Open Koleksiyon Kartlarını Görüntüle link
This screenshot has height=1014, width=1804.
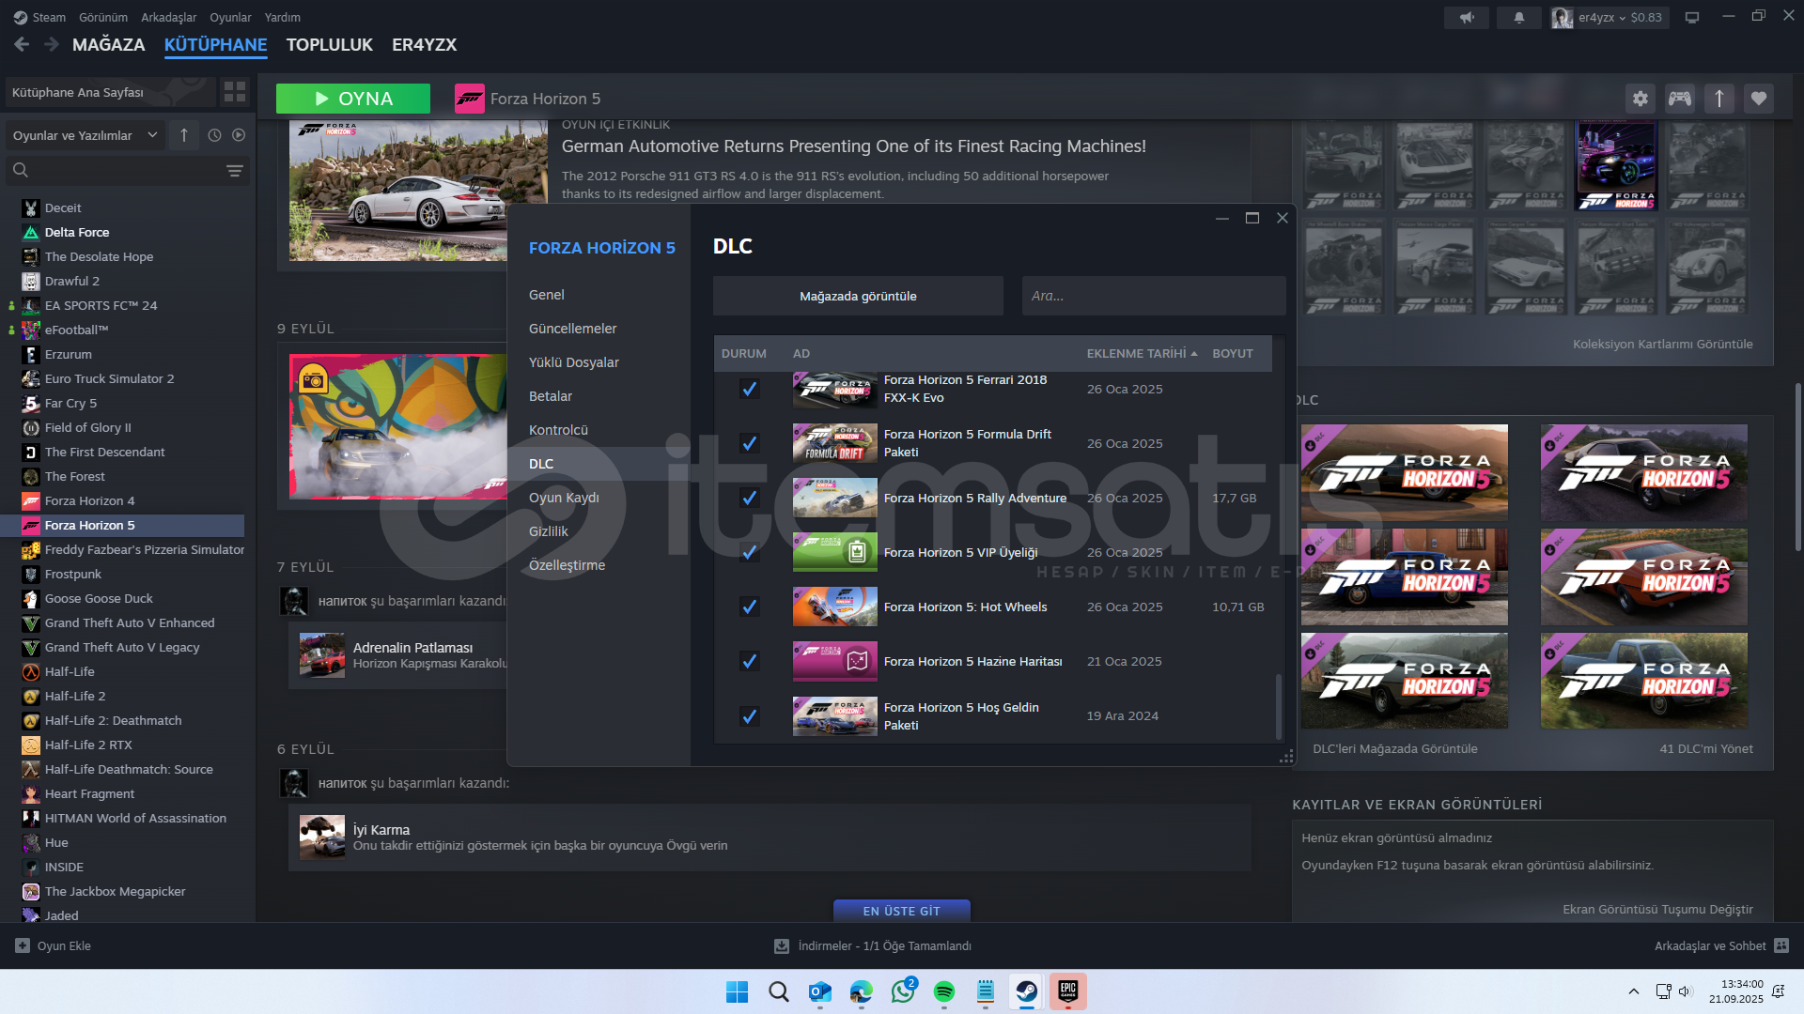(1663, 344)
